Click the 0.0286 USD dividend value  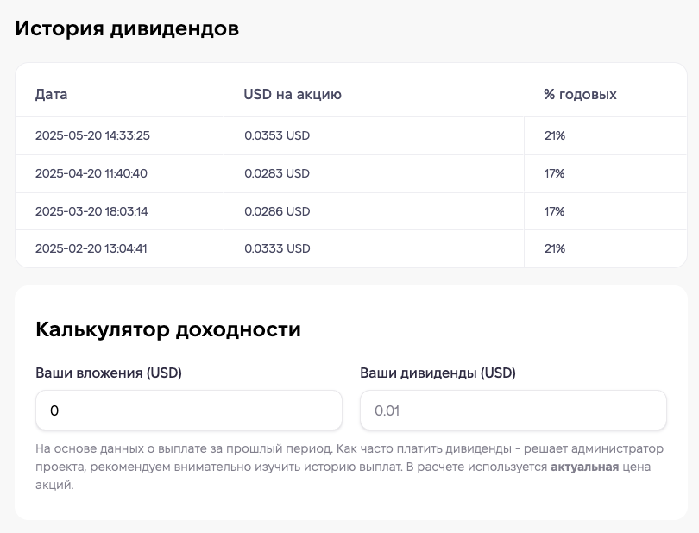pos(277,211)
